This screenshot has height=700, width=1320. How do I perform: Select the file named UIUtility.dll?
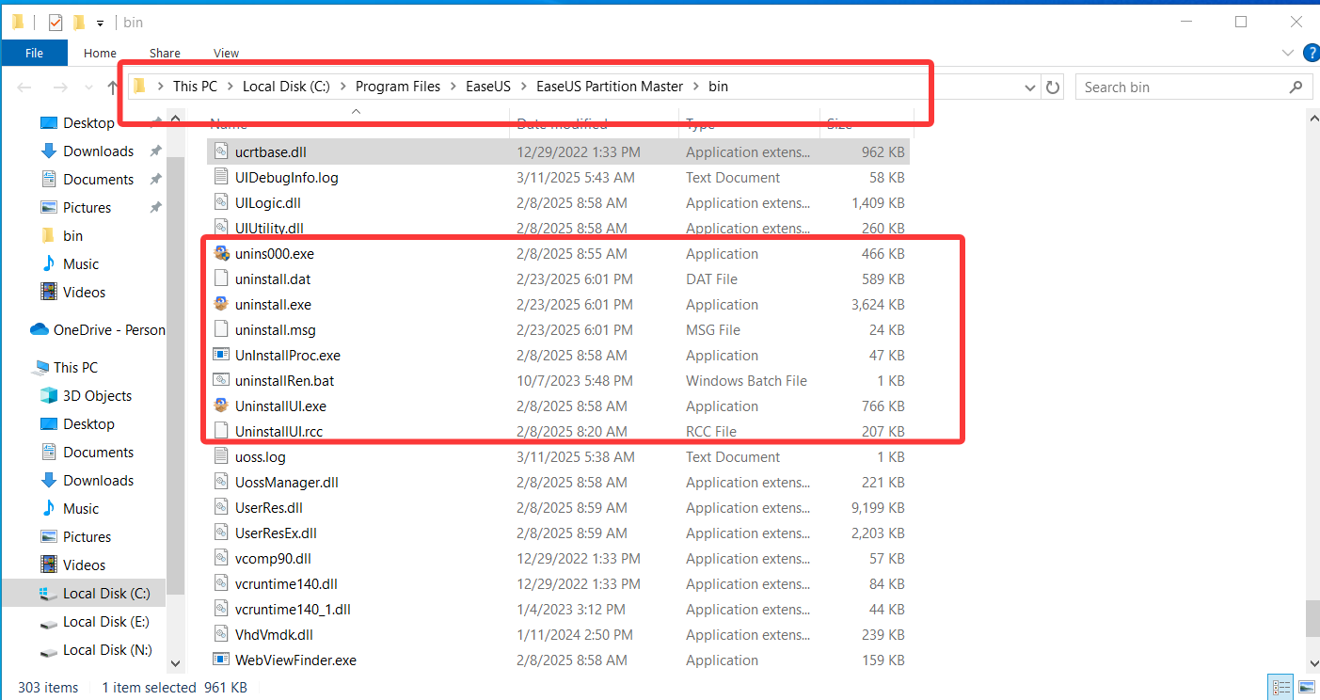pyautogui.click(x=269, y=229)
